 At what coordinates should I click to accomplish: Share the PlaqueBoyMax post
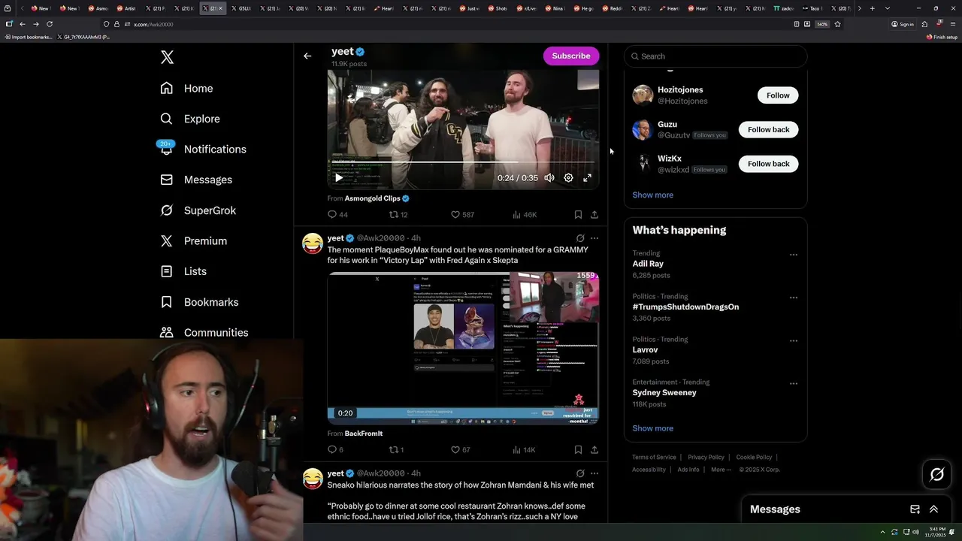[594, 450]
